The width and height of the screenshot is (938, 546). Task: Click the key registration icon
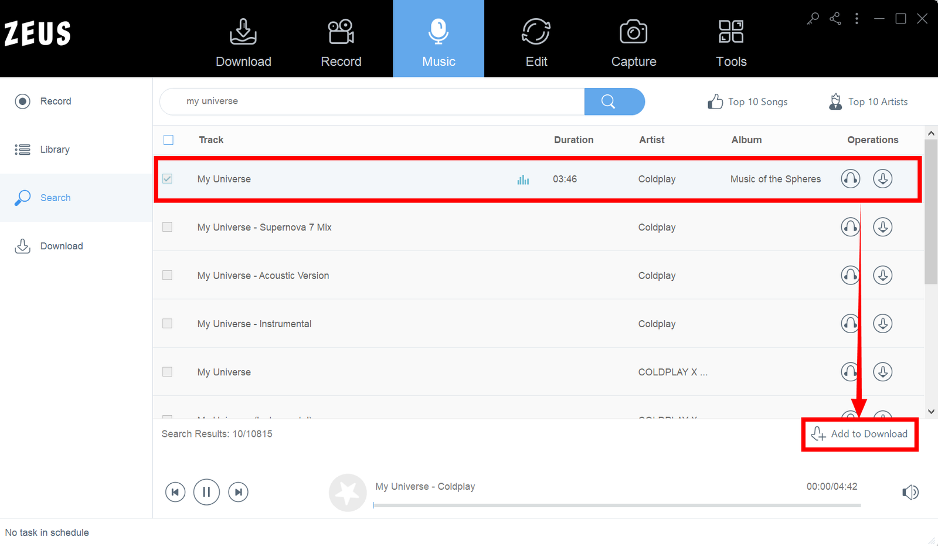click(813, 19)
